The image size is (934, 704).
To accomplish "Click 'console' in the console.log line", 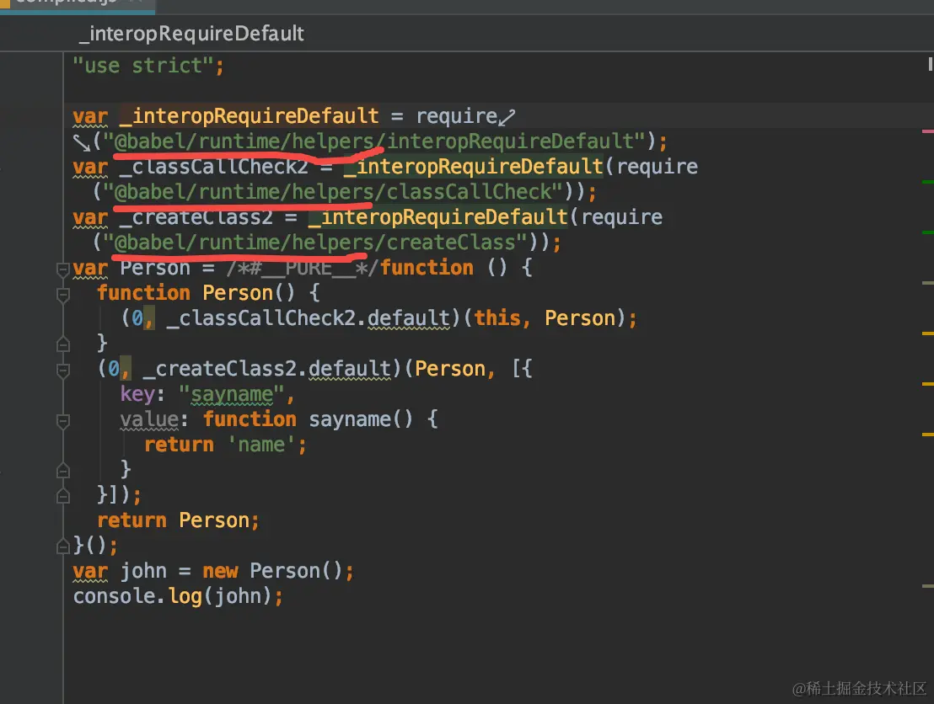I will [x=115, y=596].
